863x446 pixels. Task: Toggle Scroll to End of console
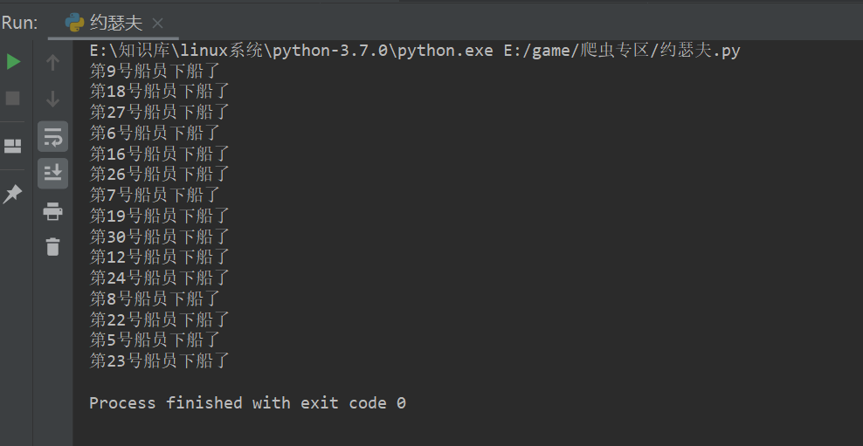52,173
